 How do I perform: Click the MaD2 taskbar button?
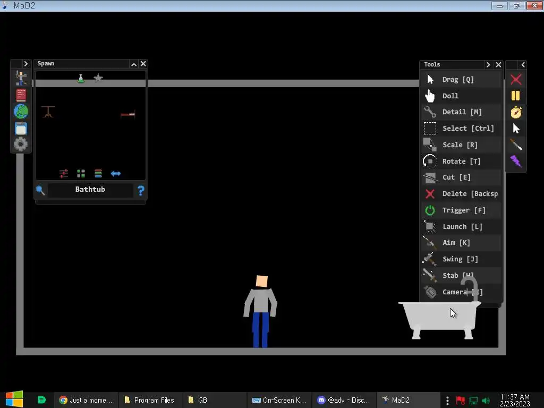point(407,400)
